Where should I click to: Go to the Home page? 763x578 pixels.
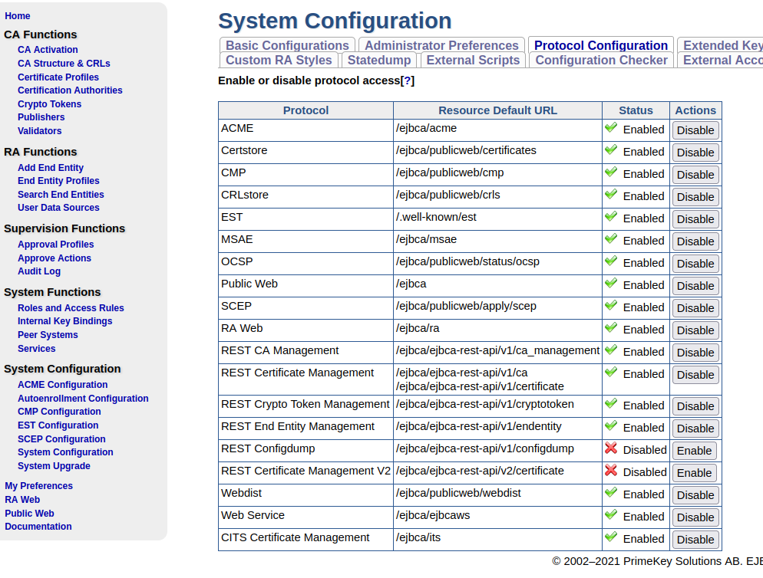[x=17, y=15]
